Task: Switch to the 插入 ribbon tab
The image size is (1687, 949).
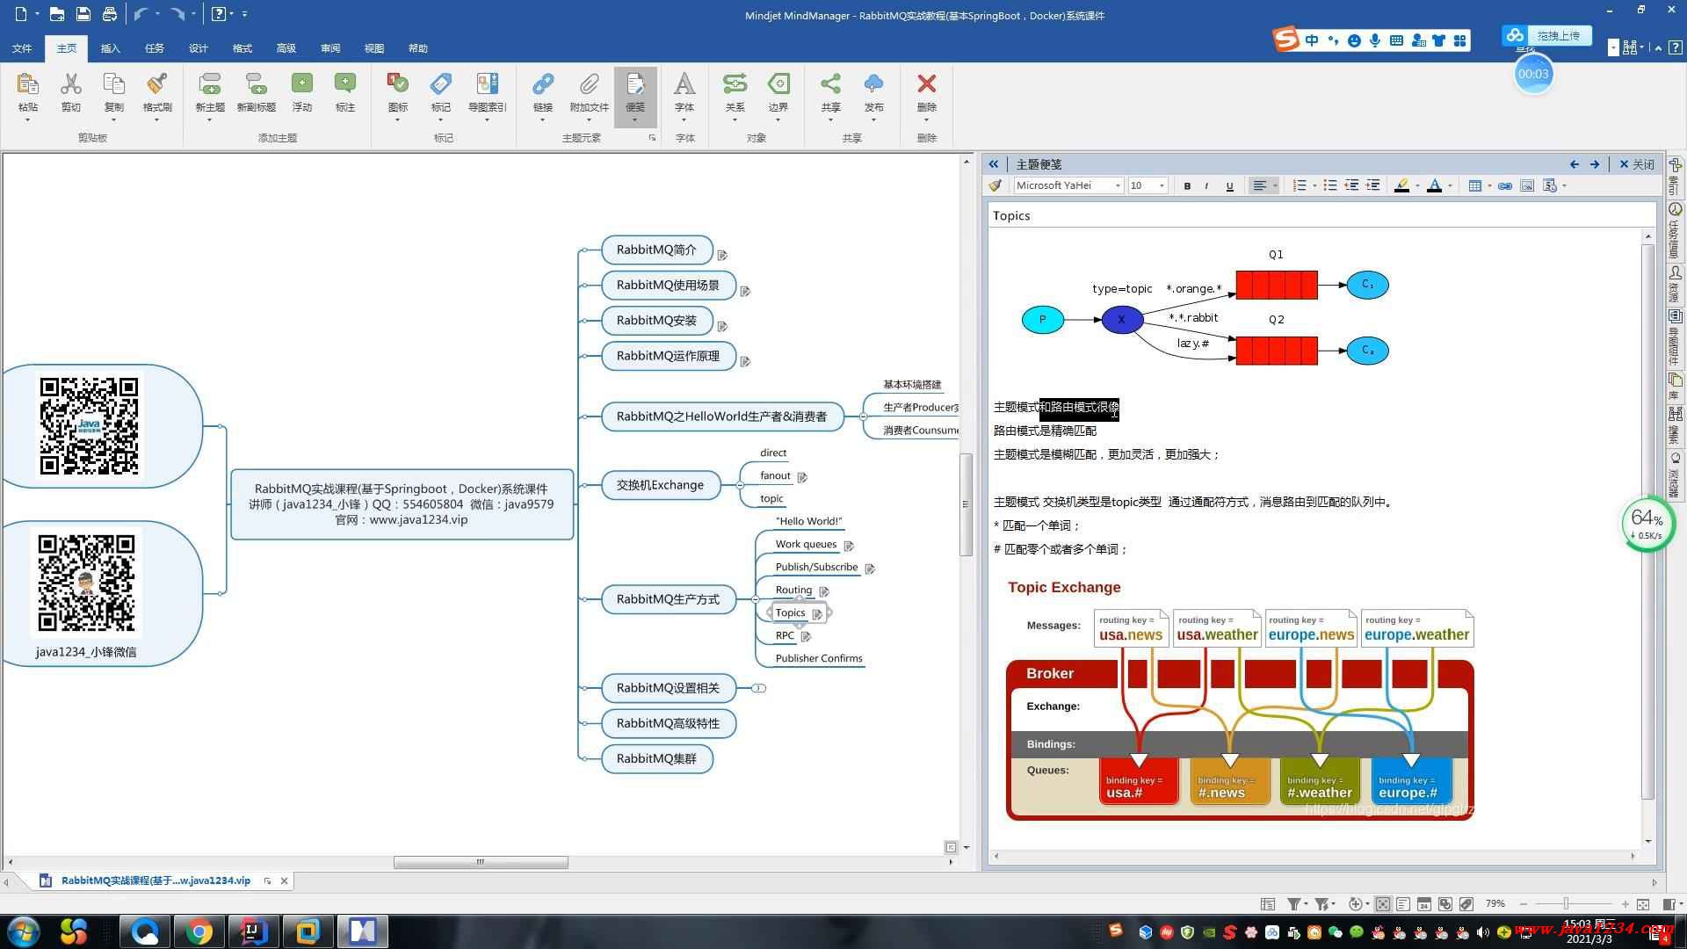Action: (x=110, y=48)
